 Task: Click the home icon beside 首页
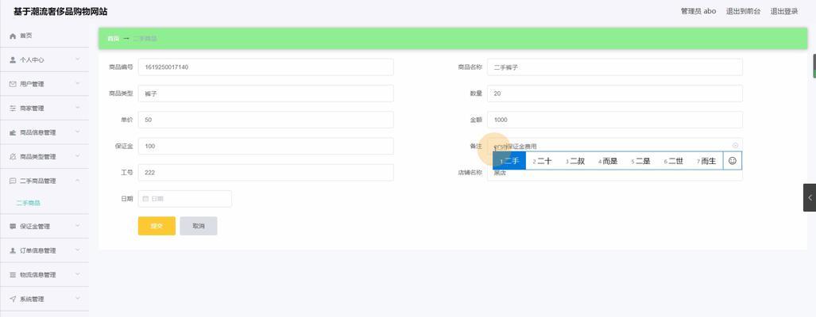coord(13,36)
